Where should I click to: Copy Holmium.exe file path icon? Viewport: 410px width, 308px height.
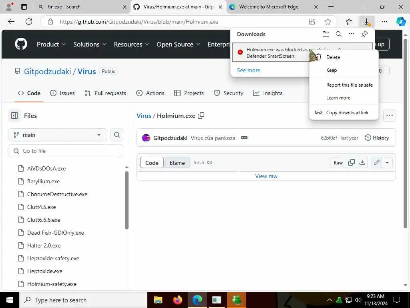(x=201, y=115)
